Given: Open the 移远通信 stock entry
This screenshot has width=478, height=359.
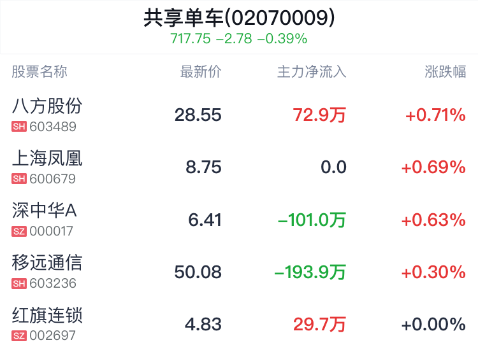Looking at the screenshot, I should pos(239,272).
